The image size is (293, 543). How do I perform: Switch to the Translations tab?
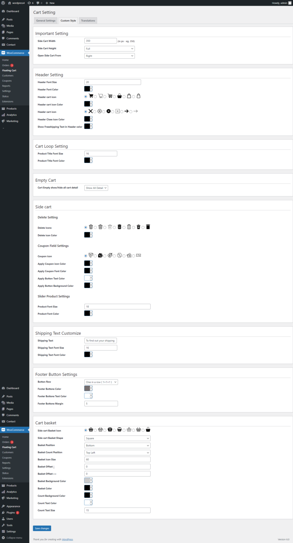coord(88,21)
